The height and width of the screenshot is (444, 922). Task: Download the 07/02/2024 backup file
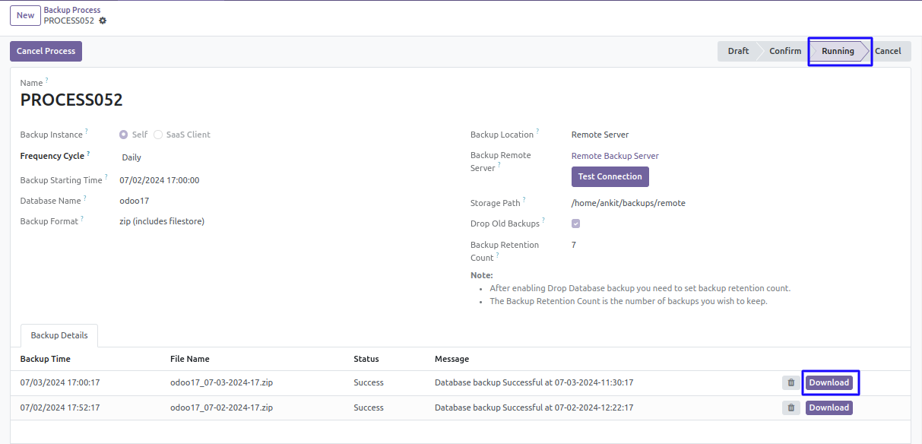click(829, 408)
